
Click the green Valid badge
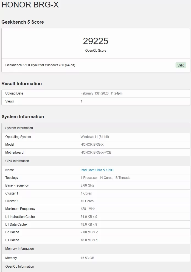181,65
